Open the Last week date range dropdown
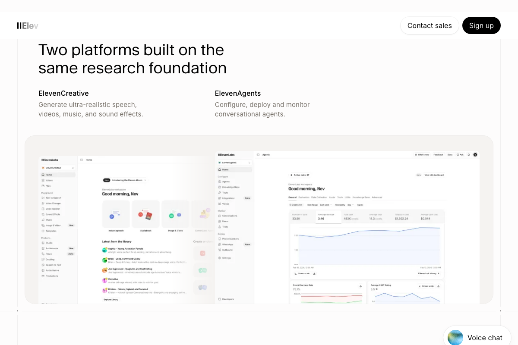This screenshot has height=345, width=518. [x=326, y=205]
